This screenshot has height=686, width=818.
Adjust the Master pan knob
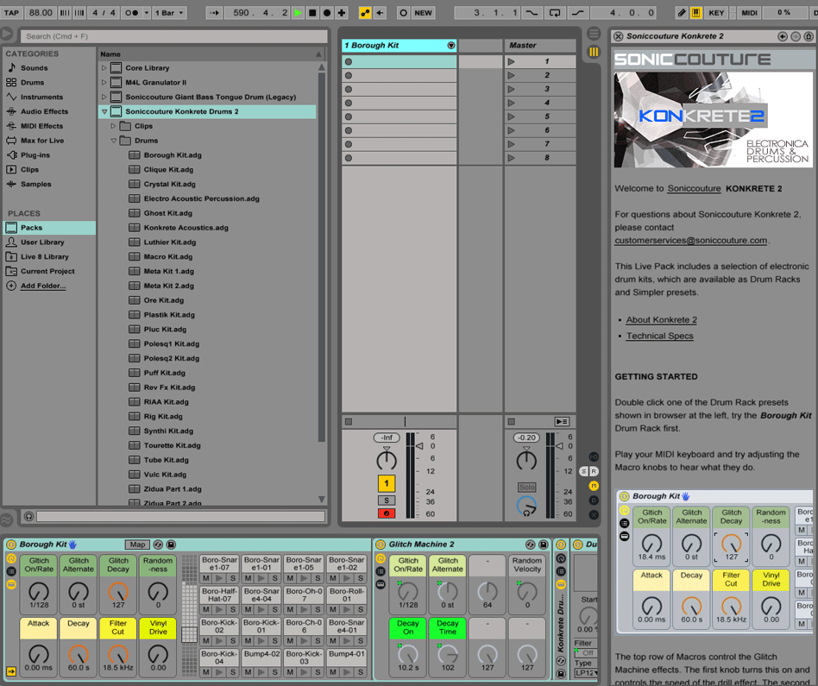pyautogui.click(x=526, y=461)
